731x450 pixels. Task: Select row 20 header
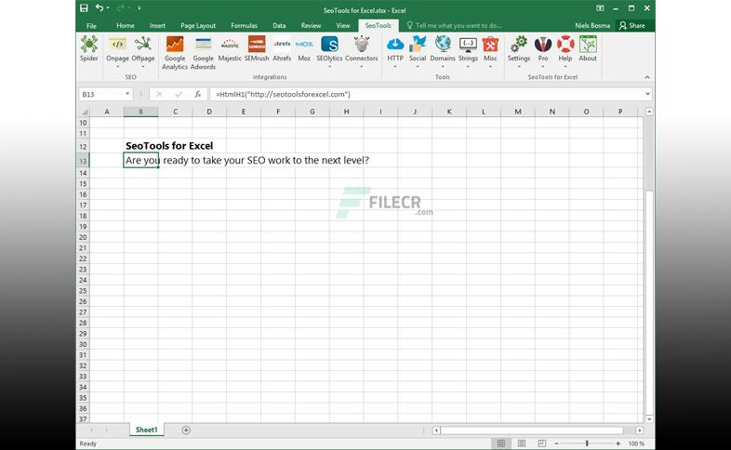(83, 237)
